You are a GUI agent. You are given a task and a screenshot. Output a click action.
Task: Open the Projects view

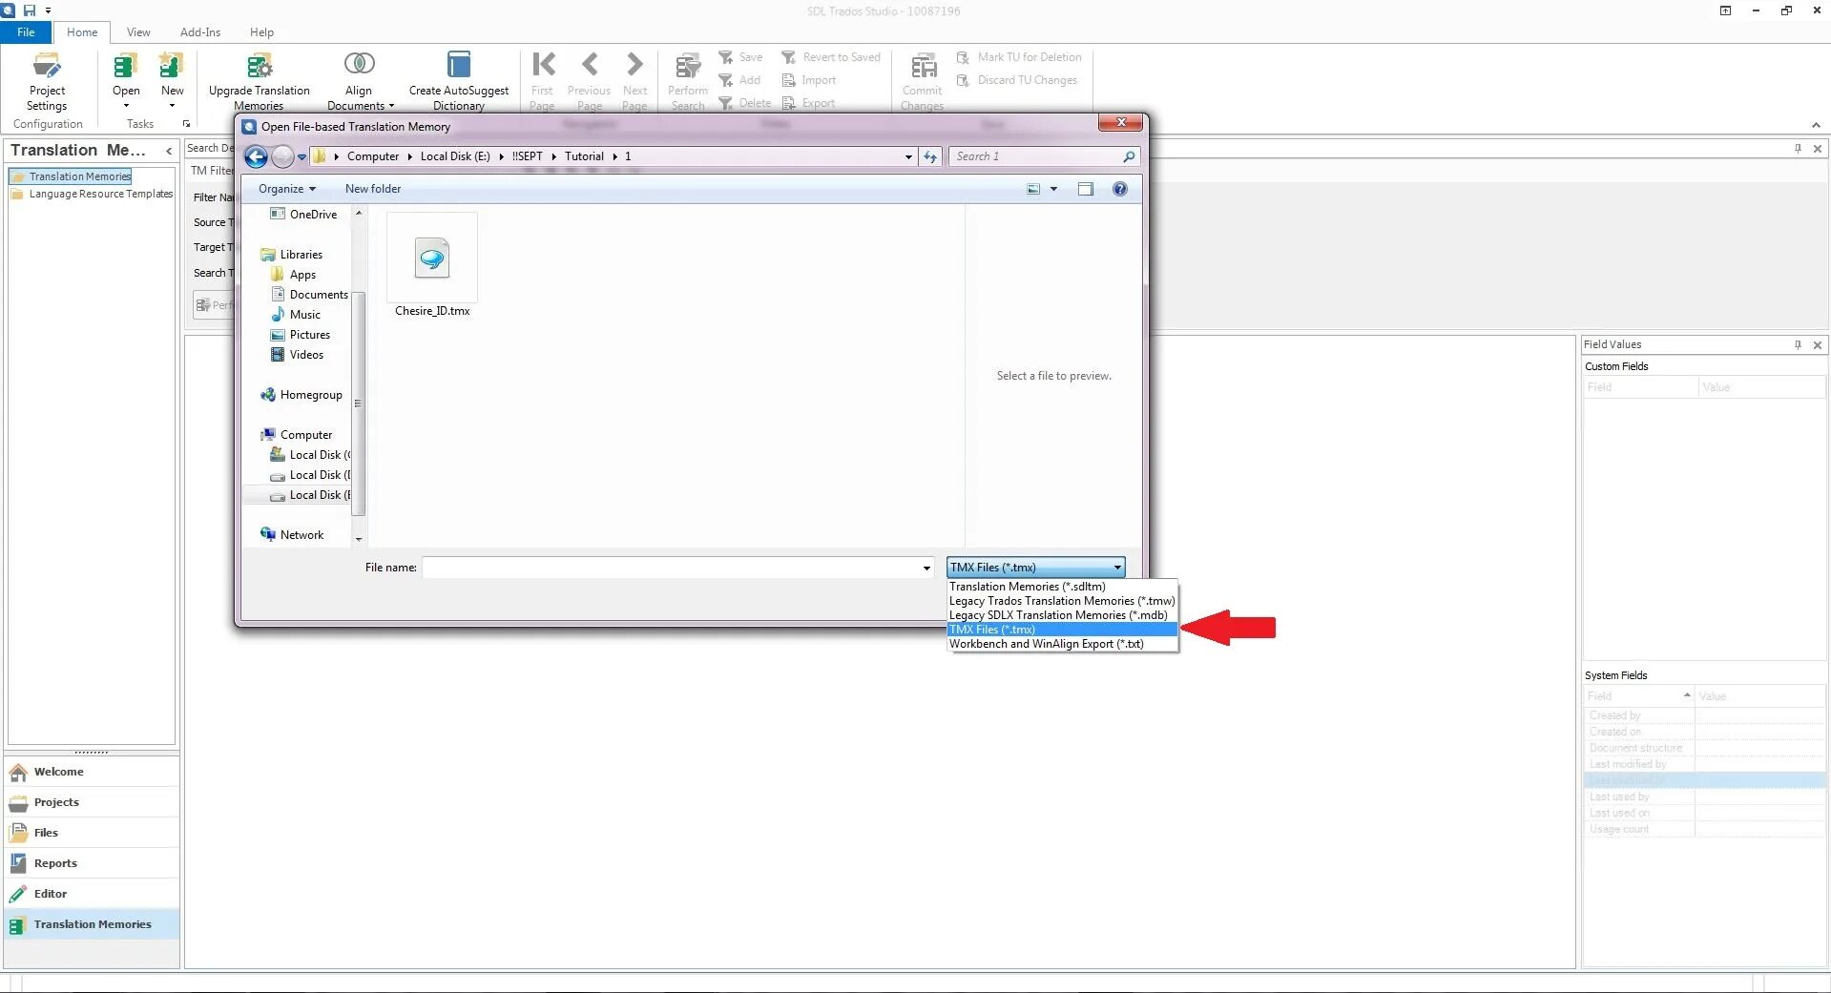(x=92, y=802)
